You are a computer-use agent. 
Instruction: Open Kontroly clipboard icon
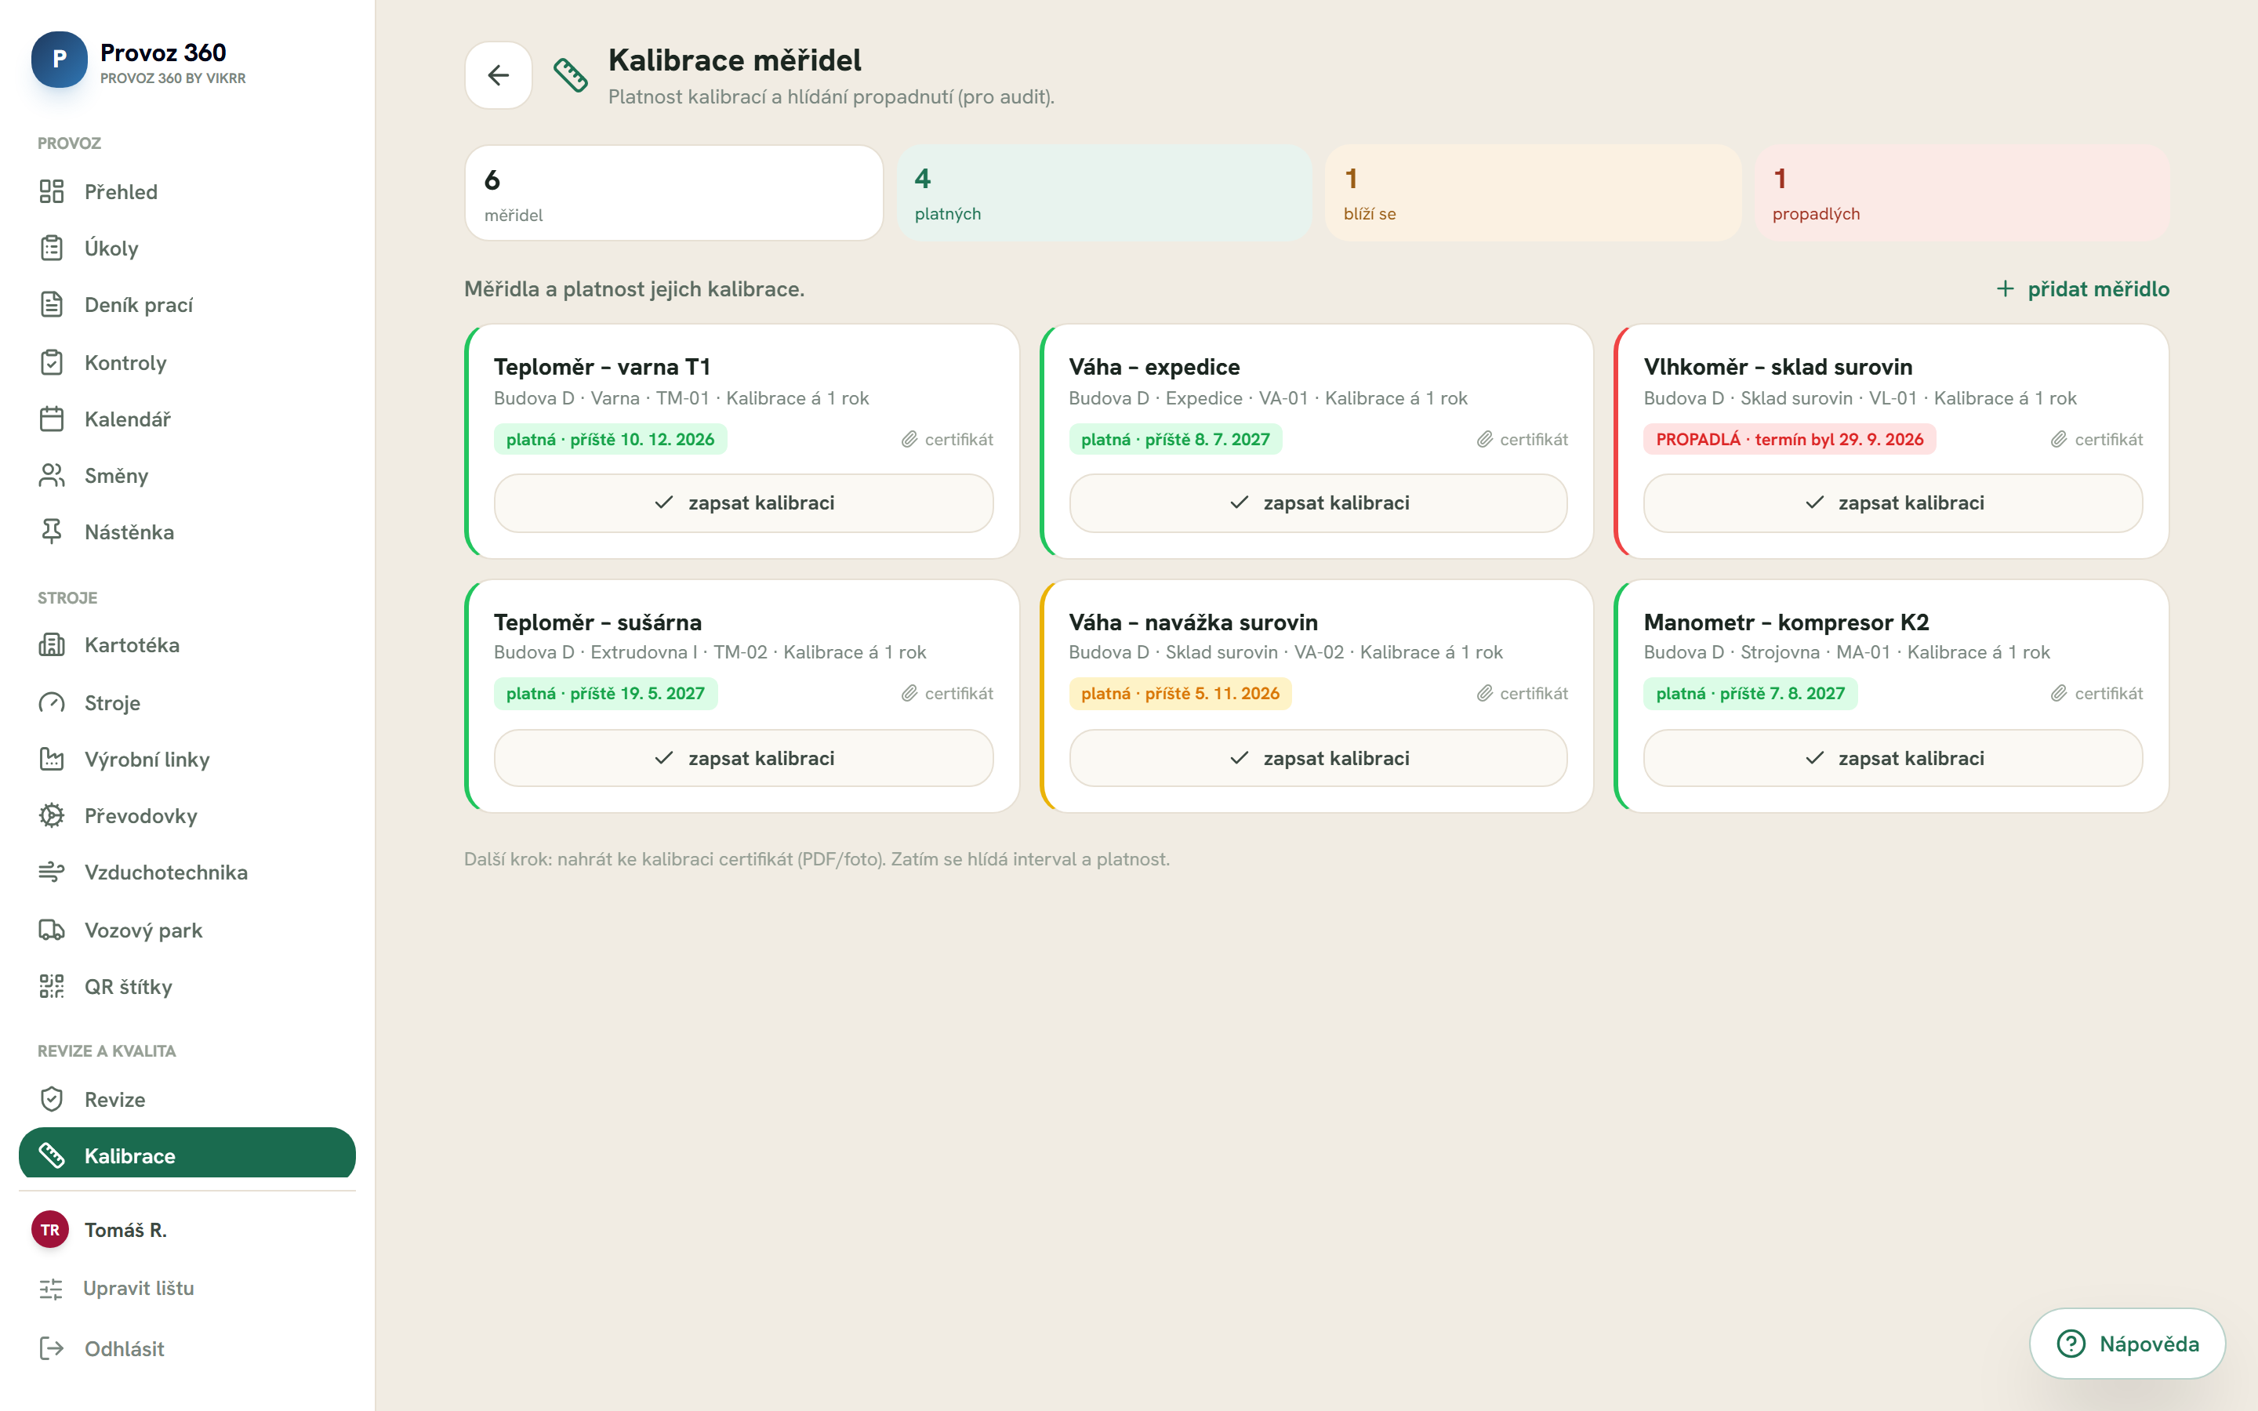pyautogui.click(x=51, y=362)
